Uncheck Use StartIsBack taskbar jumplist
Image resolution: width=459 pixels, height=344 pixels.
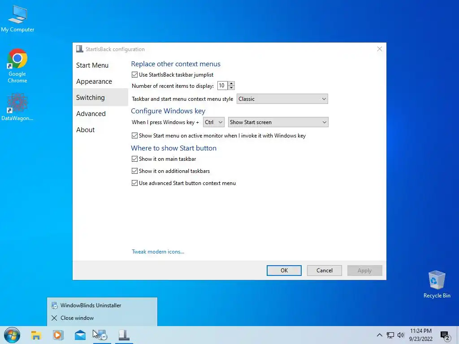134,75
